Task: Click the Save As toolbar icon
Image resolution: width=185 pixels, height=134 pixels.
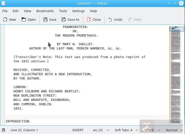Action: coord(64,19)
